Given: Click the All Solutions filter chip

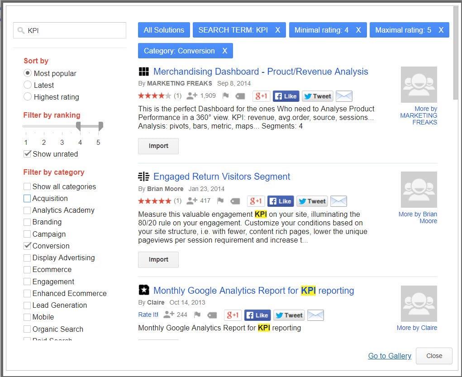Looking at the screenshot, I should (x=164, y=30).
